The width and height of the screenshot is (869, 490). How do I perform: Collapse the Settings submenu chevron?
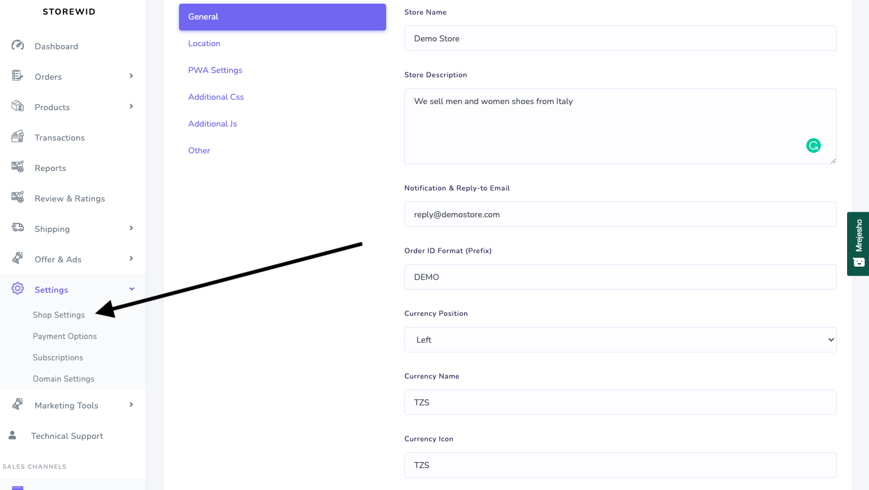132,289
